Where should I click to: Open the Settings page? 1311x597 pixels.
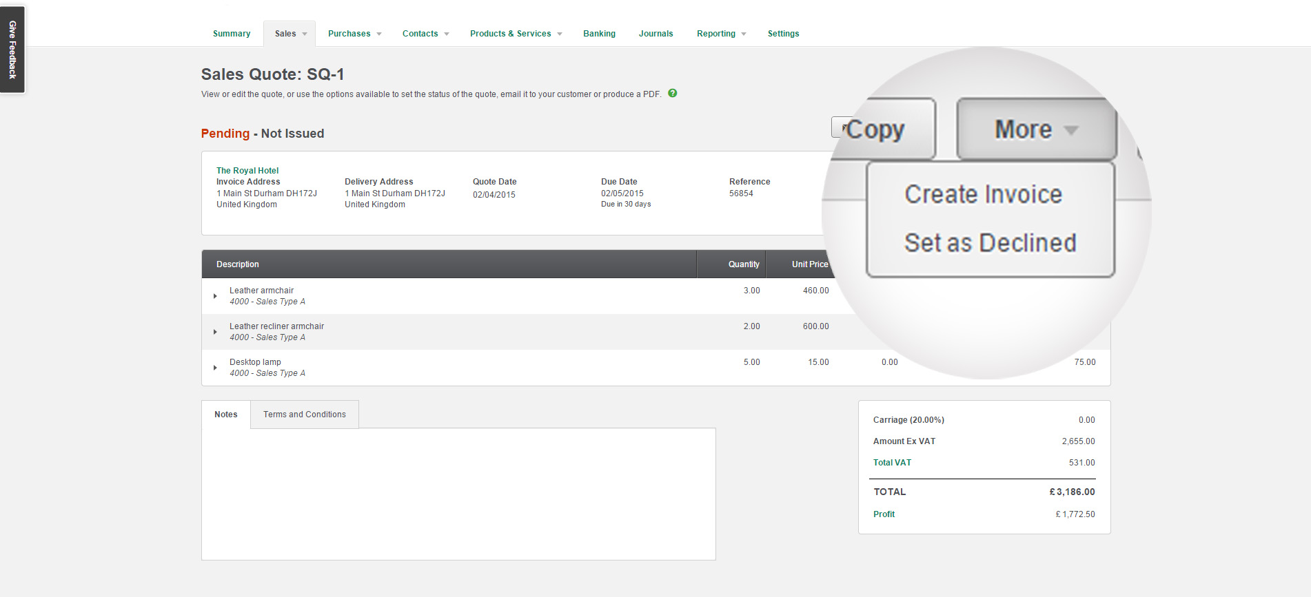point(783,34)
